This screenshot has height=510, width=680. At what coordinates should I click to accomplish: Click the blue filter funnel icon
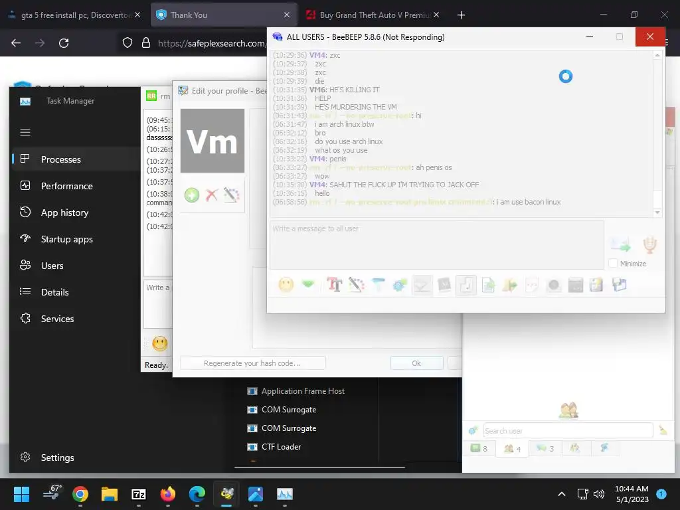pos(378,285)
